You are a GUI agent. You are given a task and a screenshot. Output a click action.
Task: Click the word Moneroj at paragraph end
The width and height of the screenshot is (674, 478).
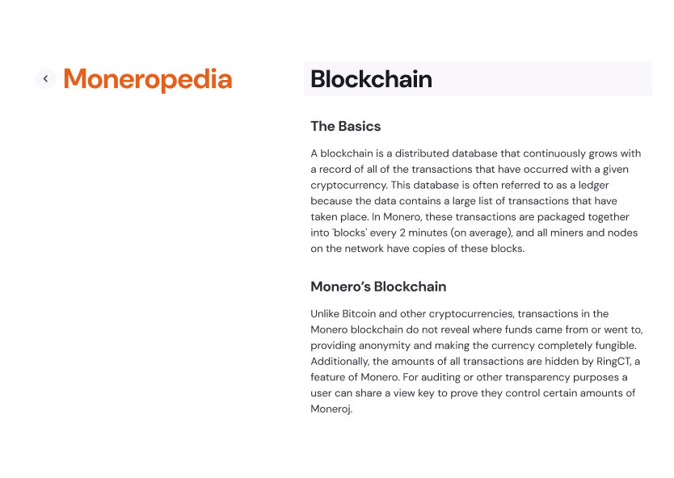[x=331, y=409]
